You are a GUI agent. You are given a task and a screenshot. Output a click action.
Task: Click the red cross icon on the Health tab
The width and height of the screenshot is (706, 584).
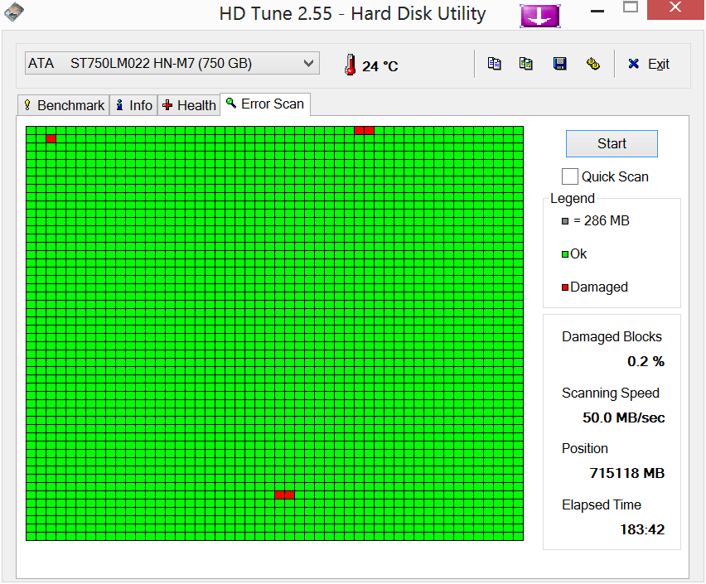(x=167, y=105)
